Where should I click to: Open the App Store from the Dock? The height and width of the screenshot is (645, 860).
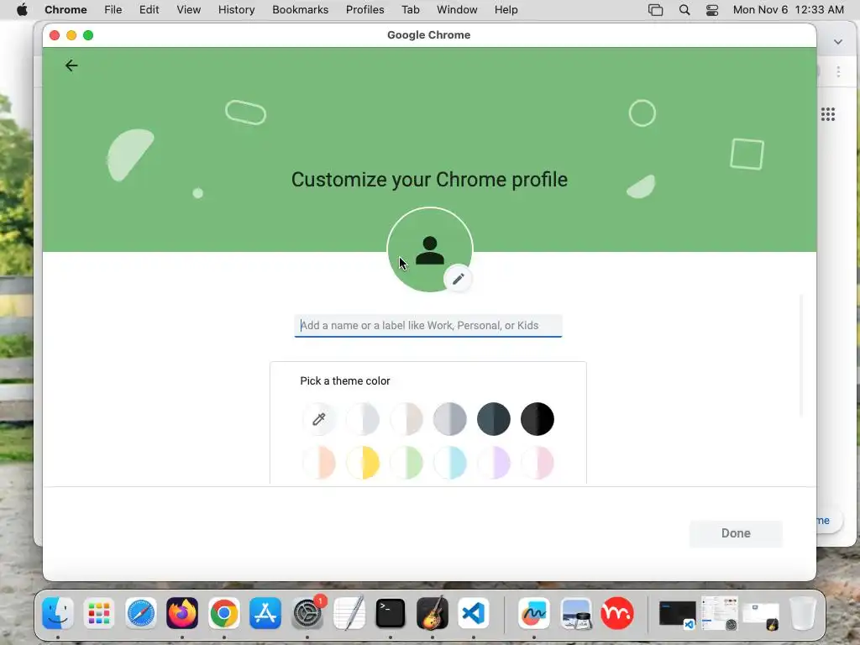[x=265, y=612]
